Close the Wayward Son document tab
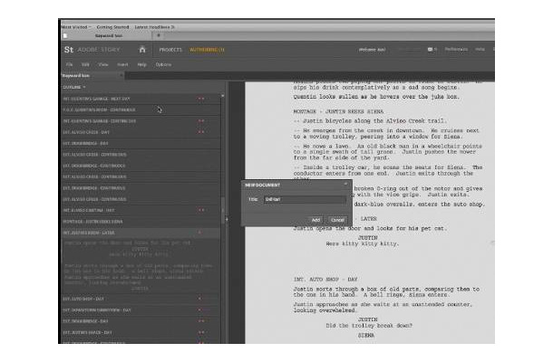Image resolution: width=553 pixels, height=362 pixels. pos(121,75)
